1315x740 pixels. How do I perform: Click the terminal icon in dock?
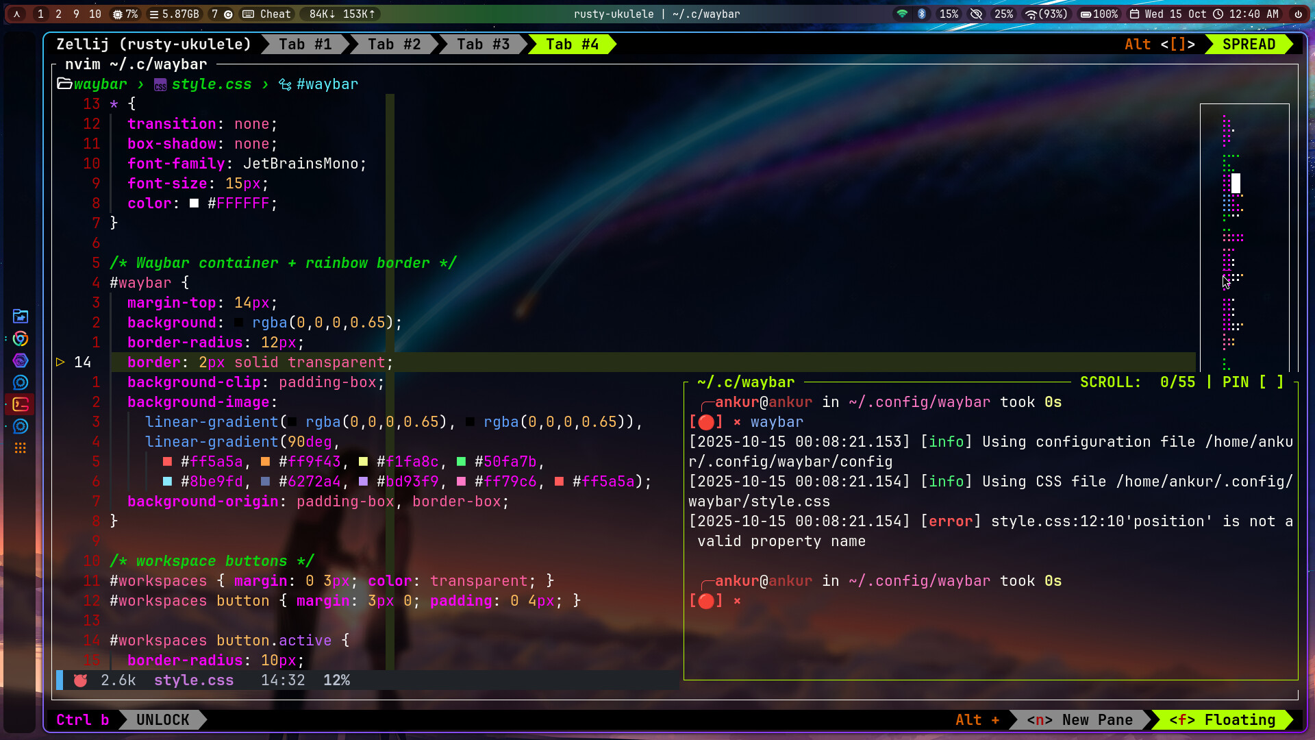[x=21, y=404]
